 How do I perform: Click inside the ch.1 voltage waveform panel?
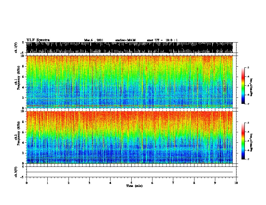tap(129, 48)
